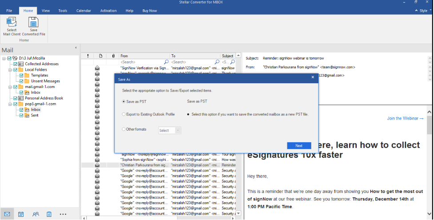Select Export to Existing Outlook Profile
This screenshot has width=434, height=220.
[x=124, y=114]
